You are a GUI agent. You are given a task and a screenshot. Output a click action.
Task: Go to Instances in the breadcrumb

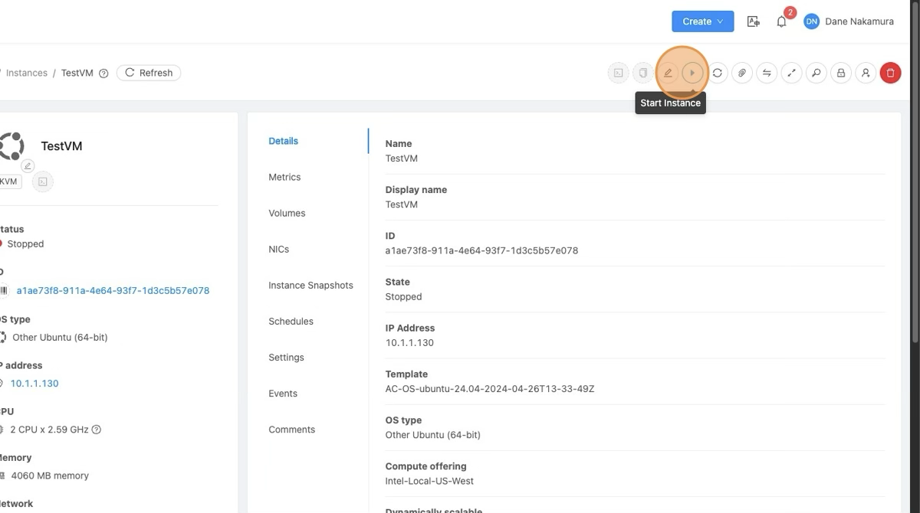(26, 73)
